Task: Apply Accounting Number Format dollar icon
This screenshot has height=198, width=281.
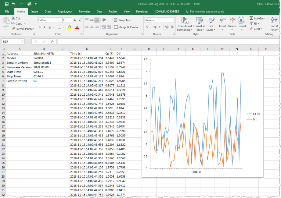Action: click(147, 27)
